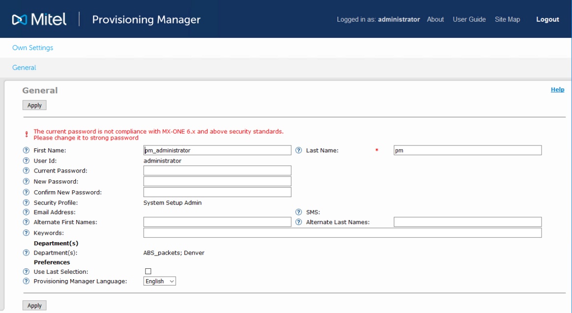Click the help icon beside Keywords
This screenshot has width=572, height=313.
(26, 233)
